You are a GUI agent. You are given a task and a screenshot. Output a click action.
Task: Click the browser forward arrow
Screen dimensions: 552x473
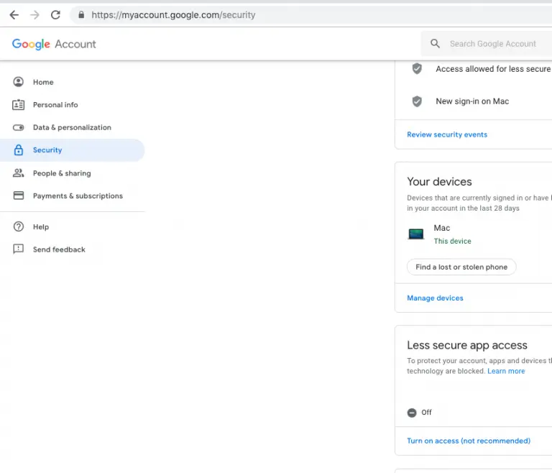coord(34,15)
